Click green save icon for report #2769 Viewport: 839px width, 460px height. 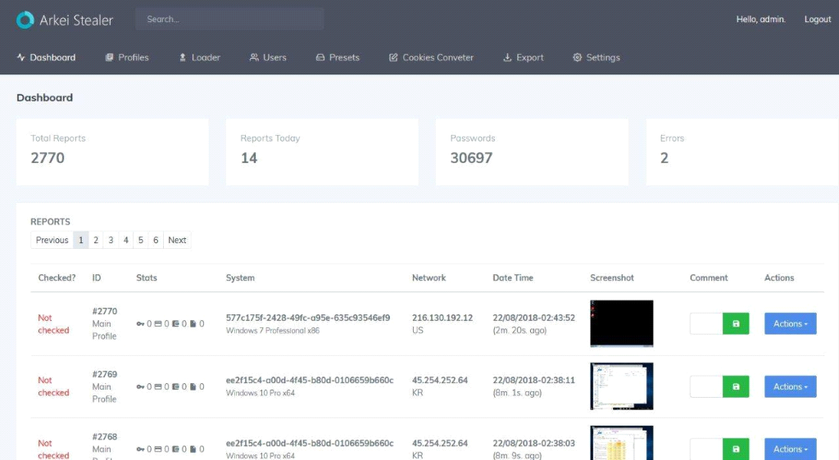click(x=735, y=386)
